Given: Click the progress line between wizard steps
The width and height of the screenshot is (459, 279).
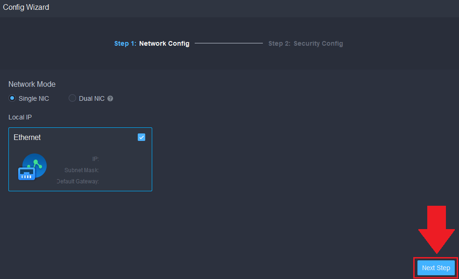Looking at the screenshot, I should click(x=229, y=43).
